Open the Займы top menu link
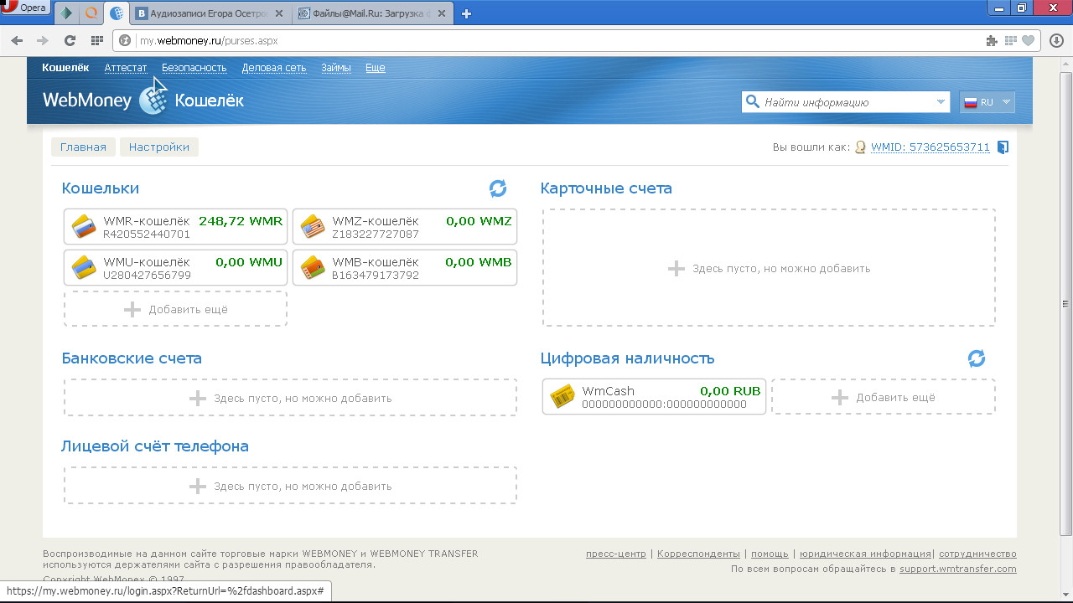The height and width of the screenshot is (603, 1073). click(336, 68)
